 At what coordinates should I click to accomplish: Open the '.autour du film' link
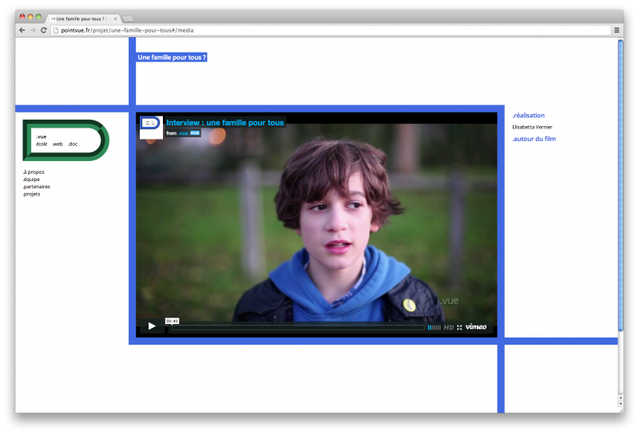[534, 139]
